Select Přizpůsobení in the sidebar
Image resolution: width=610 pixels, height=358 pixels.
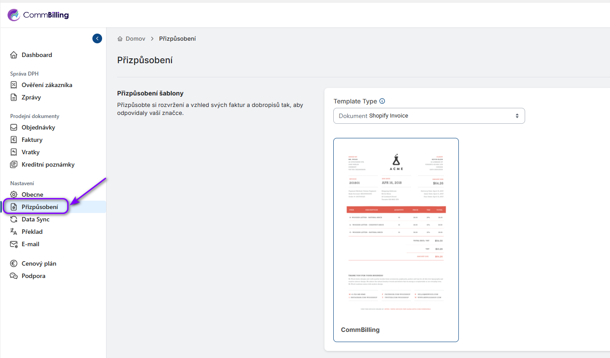(40, 207)
